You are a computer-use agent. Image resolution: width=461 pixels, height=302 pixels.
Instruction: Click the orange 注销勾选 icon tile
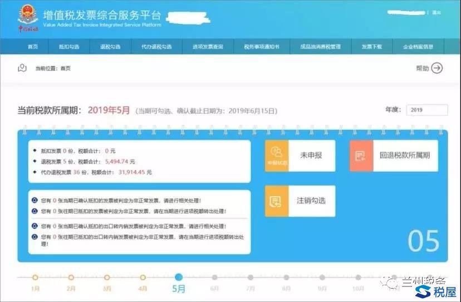(276, 201)
